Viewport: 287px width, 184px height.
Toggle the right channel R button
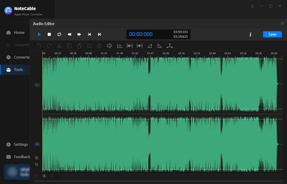pyautogui.click(x=37, y=144)
